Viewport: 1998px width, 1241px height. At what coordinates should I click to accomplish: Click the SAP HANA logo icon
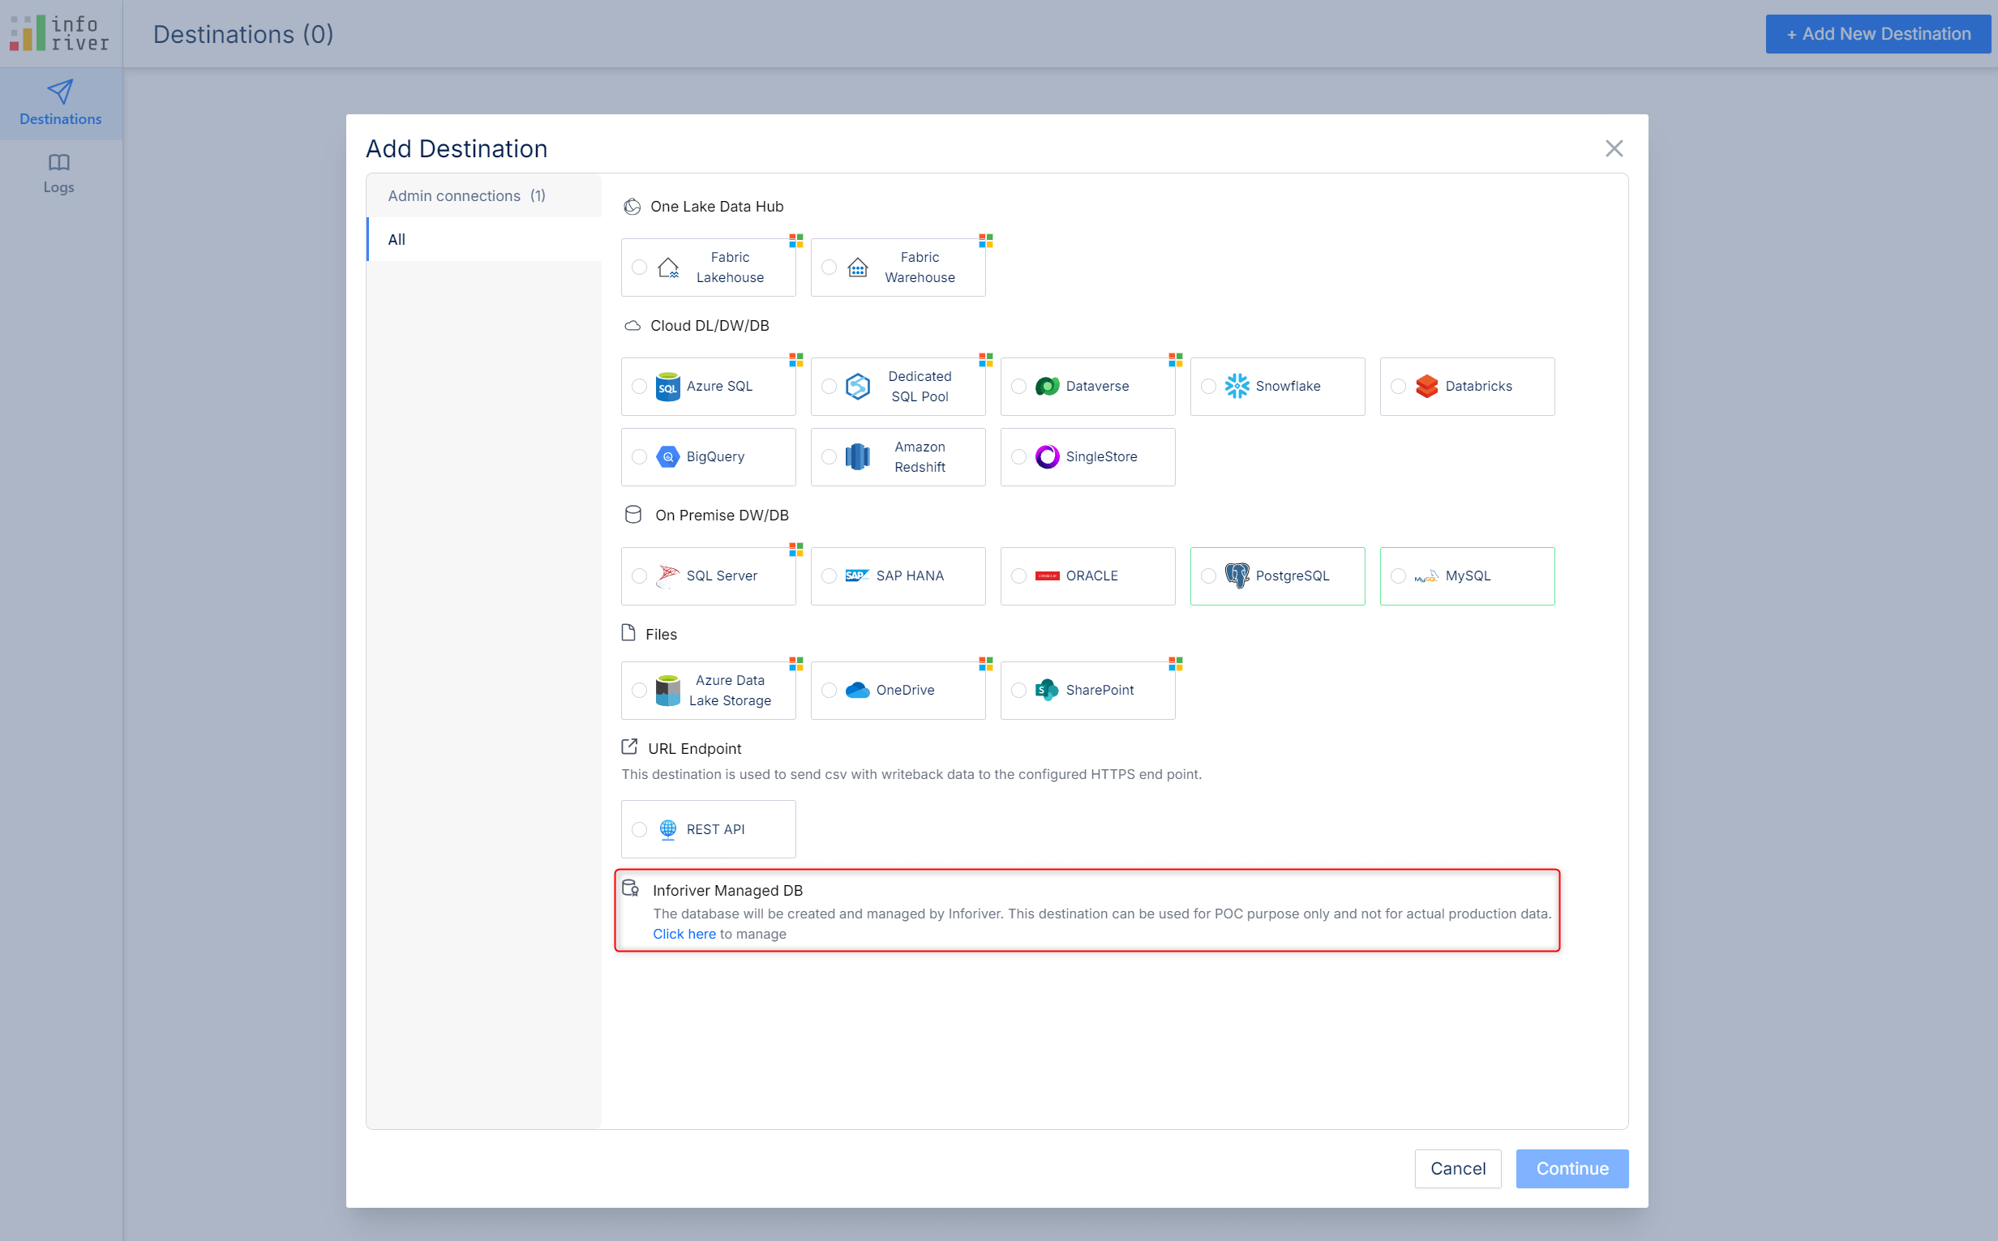(858, 576)
